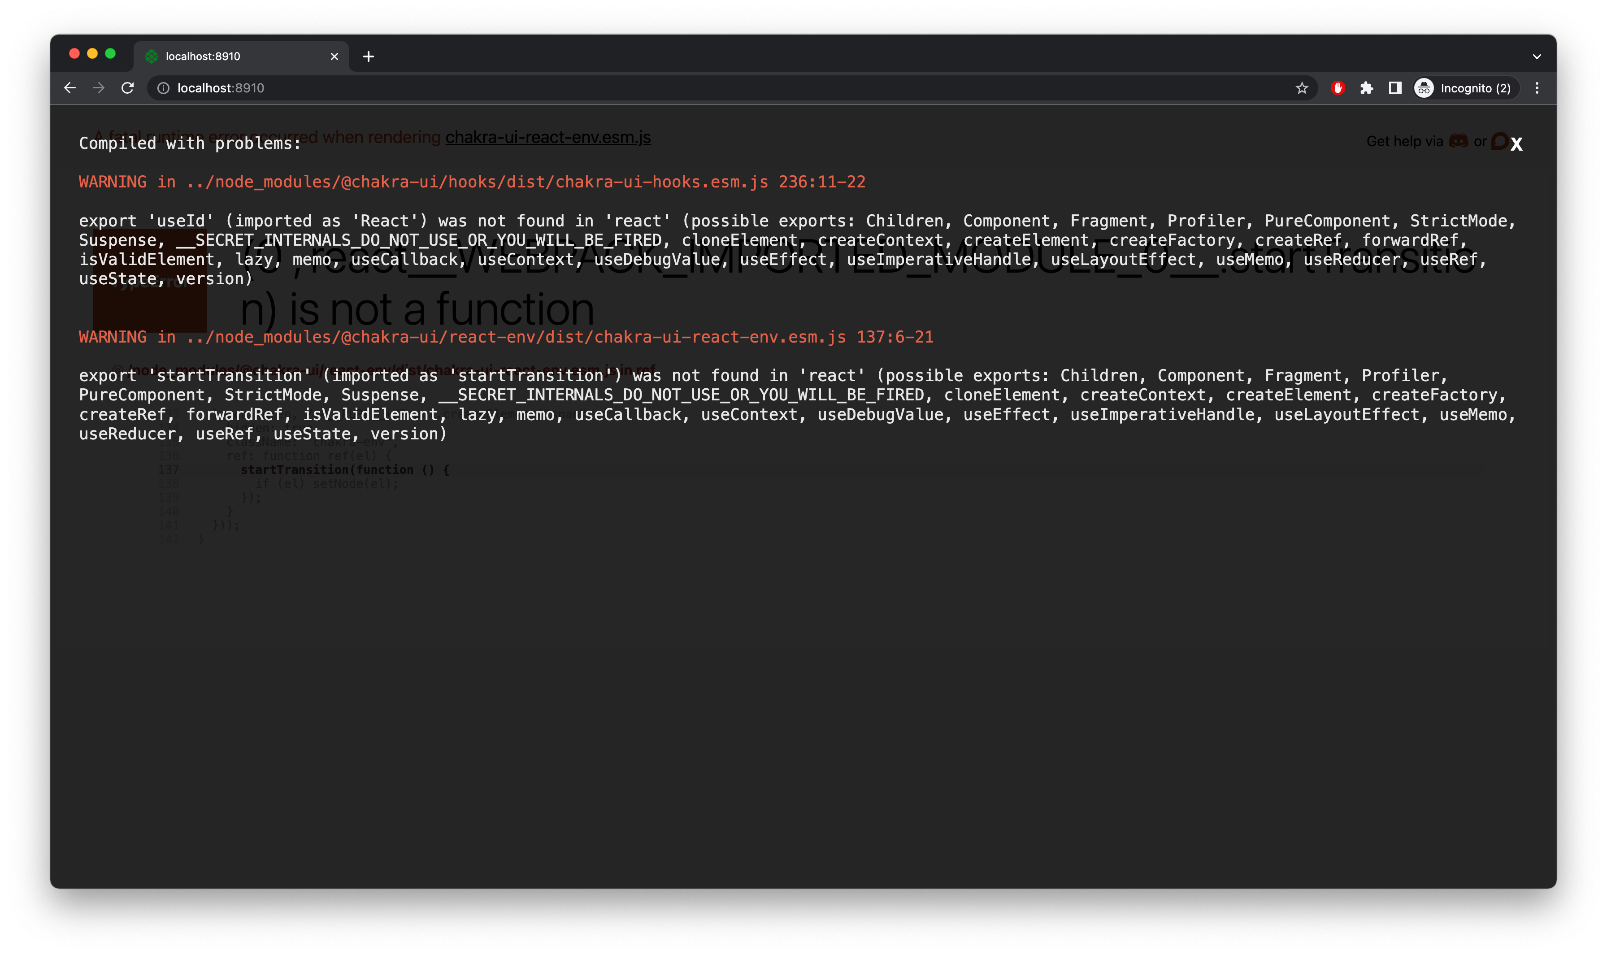Click the back navigation arrow
The width and height of the screenshot is (1607, 955).
(69, 88)
